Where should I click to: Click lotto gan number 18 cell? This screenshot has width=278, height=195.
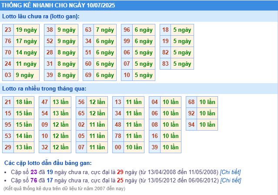(165, 30)
